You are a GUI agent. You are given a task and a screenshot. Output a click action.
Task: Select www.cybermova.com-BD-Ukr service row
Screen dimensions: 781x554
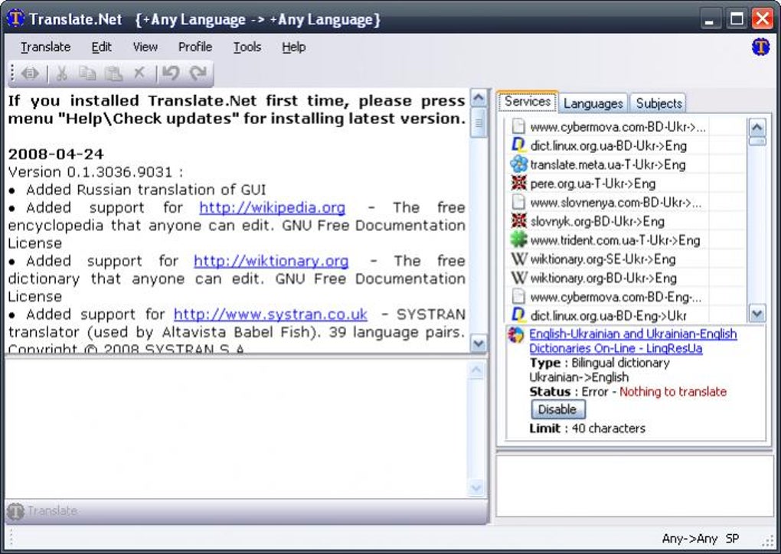[x=626, y=127]
